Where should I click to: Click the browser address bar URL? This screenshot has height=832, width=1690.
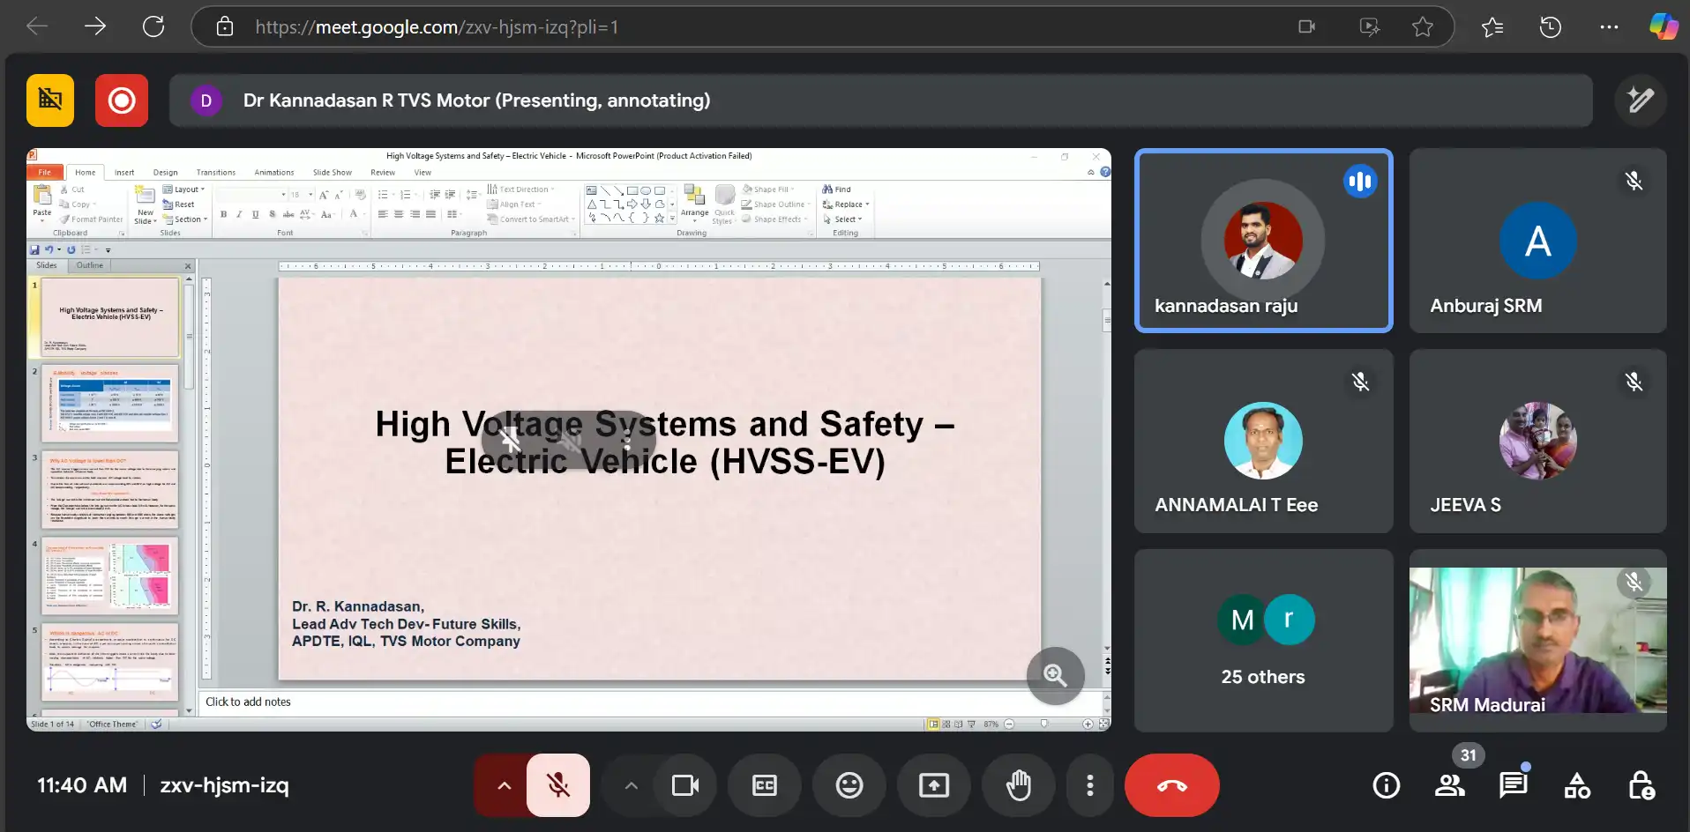[437, 27]
